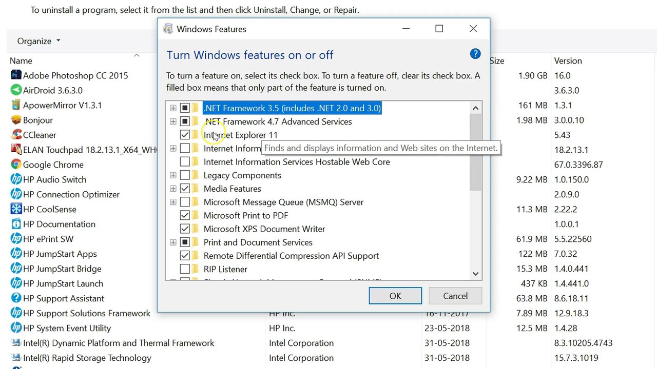The height and width of the screenshot is (369, 657).
Task: Select the HP Connection Optimizer icon
Action: (x=16, y=194)
